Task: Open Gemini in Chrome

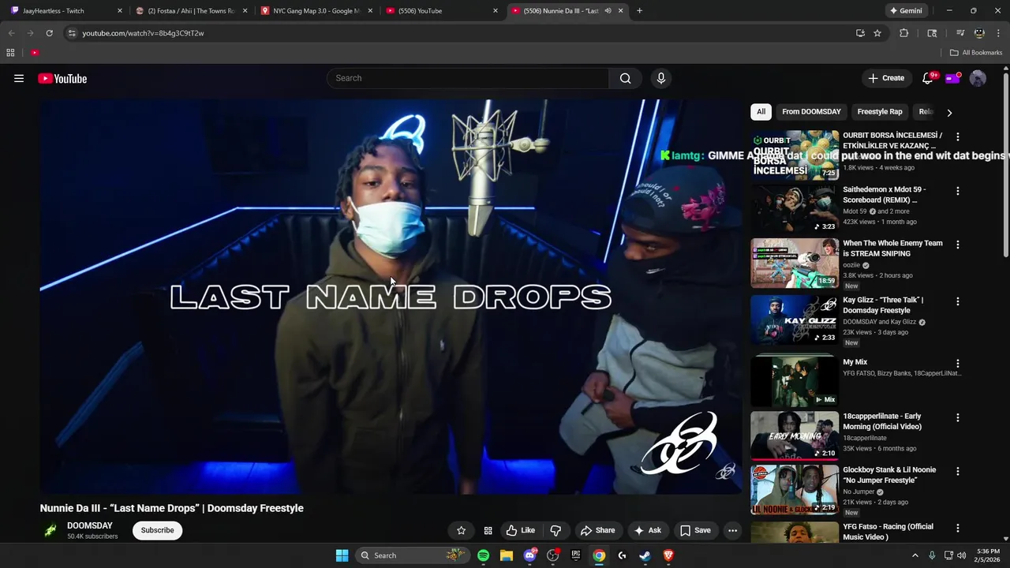Action: click(x=905, y=11)
